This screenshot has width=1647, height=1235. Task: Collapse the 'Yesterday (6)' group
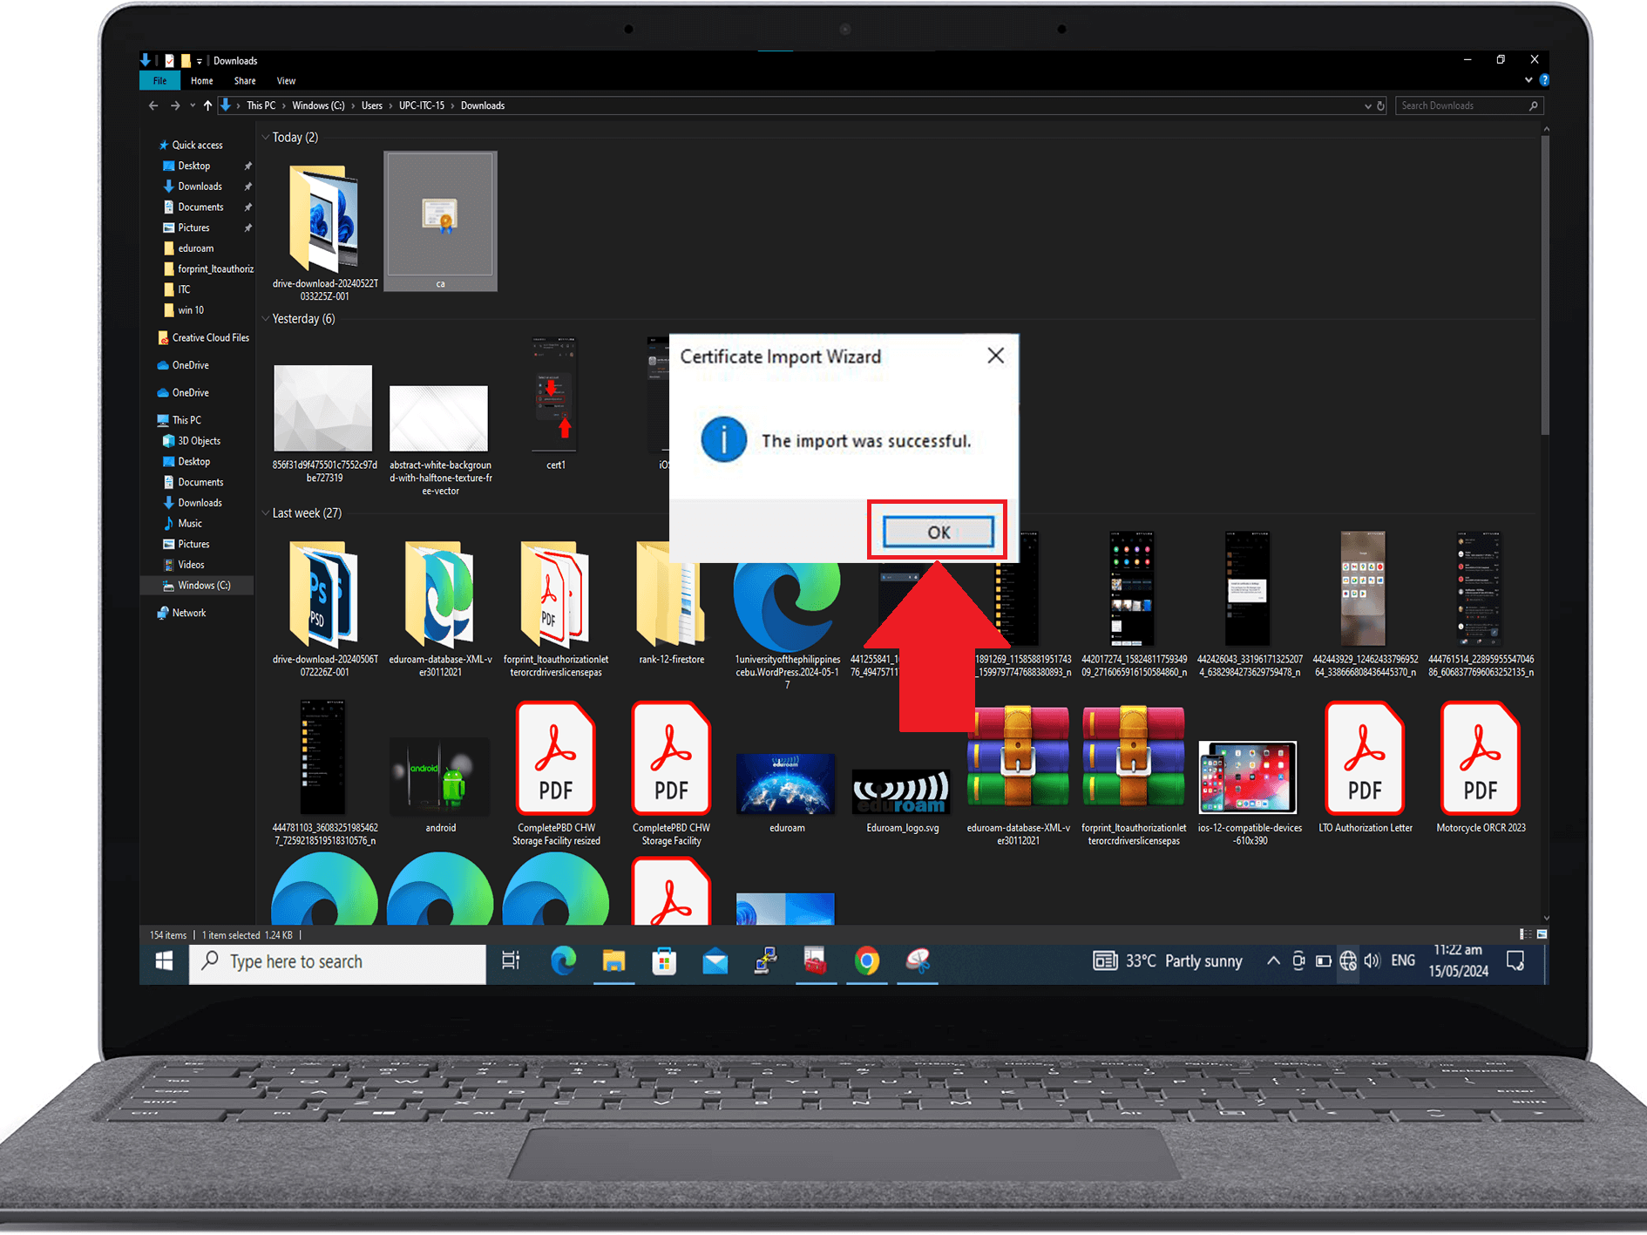pyautogui.click(x=265, y=319)
